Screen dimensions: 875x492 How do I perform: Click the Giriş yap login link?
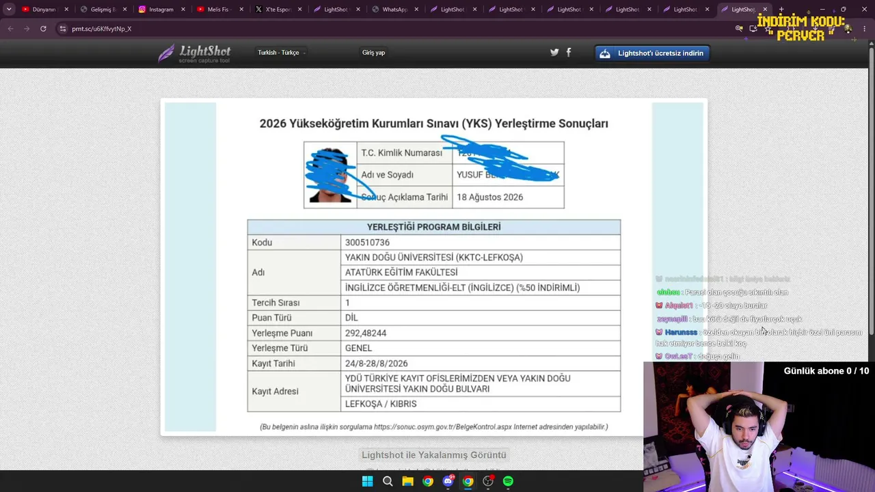coord(373,53)
